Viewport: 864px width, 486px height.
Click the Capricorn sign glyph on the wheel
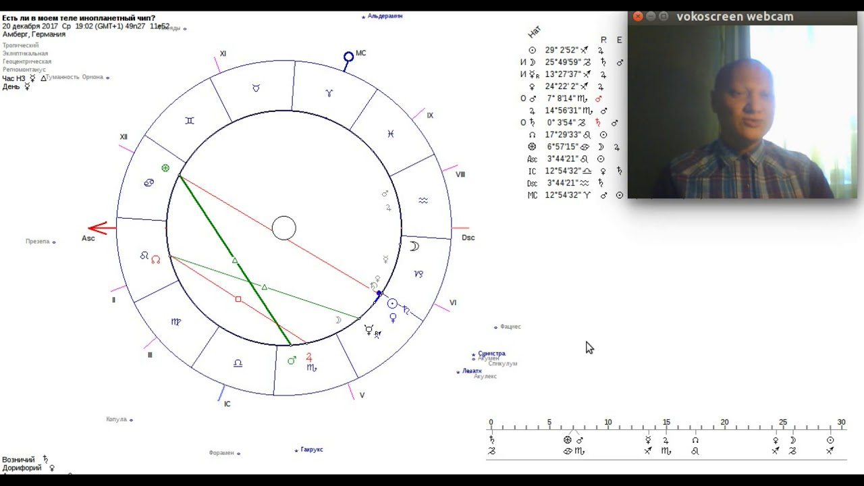tap(418, 274)
